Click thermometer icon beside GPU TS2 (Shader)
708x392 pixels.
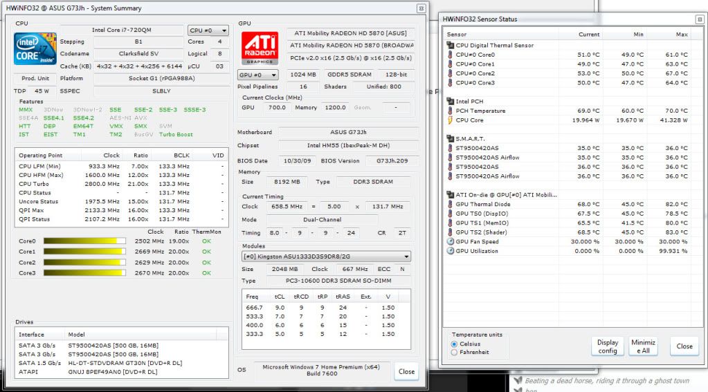450,232
